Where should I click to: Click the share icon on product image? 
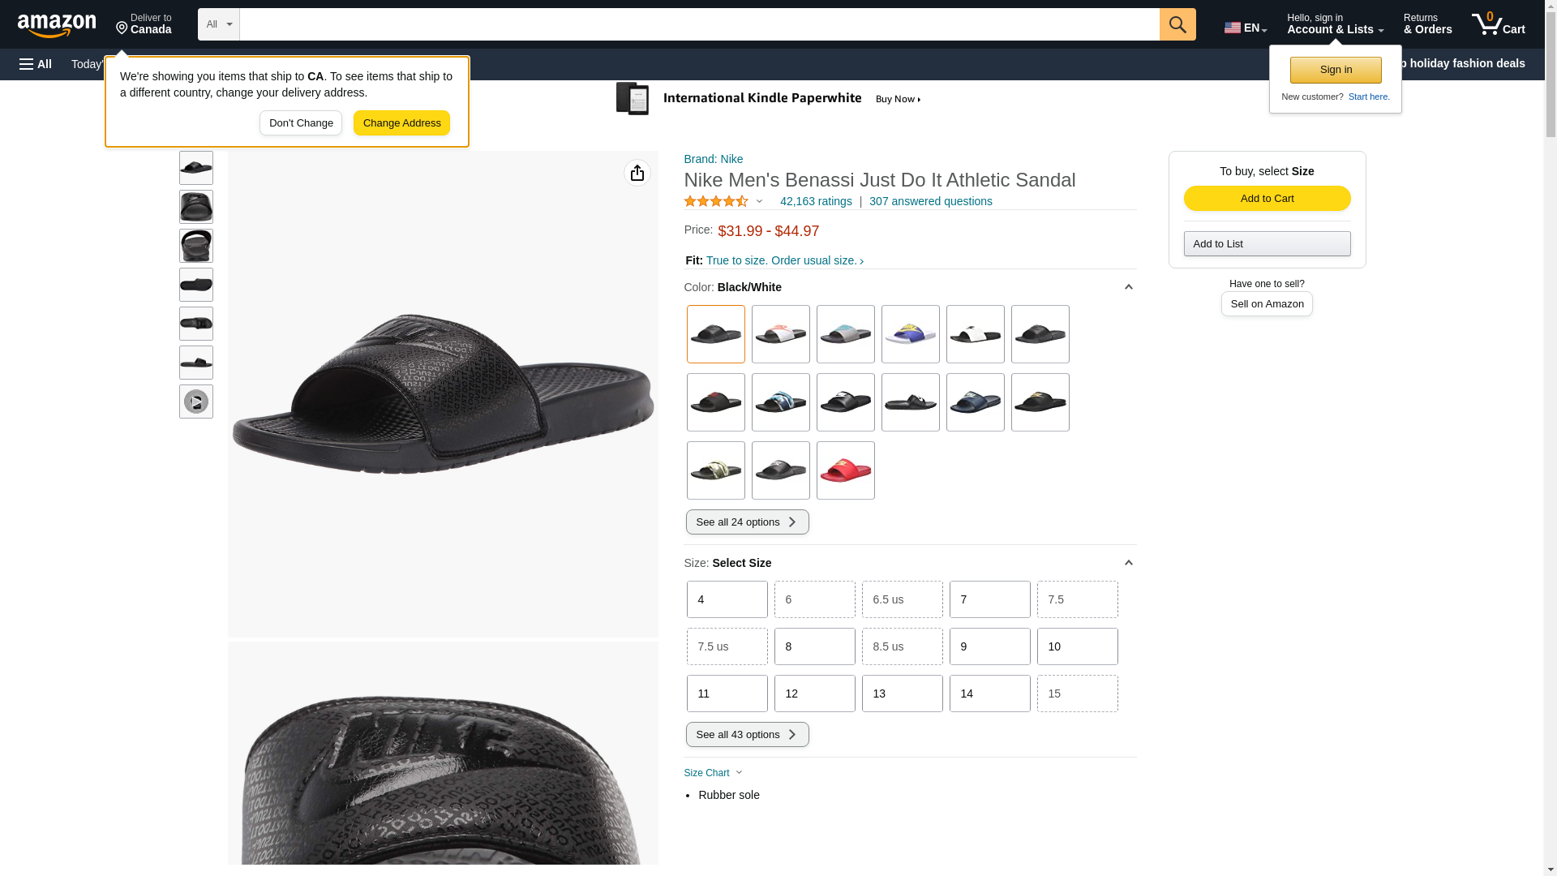point(637,173)
